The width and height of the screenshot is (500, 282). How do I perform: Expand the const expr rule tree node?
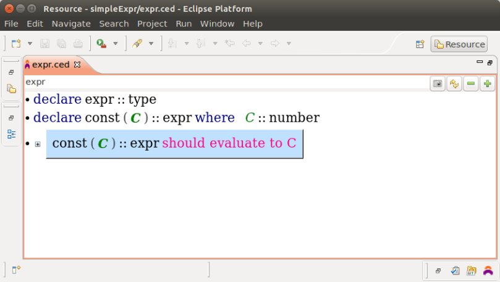pos(38,144)
